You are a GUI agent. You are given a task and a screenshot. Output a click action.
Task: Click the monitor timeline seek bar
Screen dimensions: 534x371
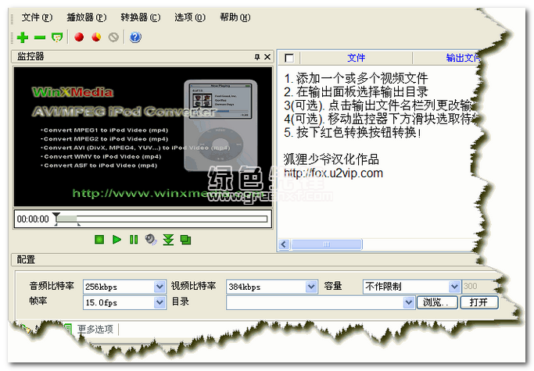pyautogui.click(x=162, y=219)
